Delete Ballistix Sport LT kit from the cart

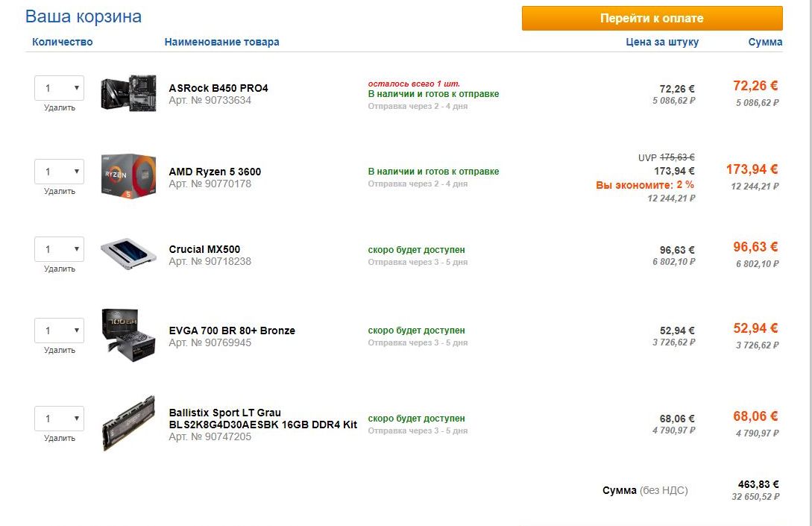[x=60, y=438]
